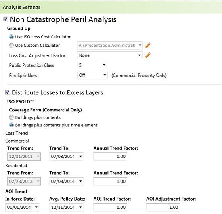
Task: Open Loss Cost Adjustment Factor dropdown
Action: [110, 55]
